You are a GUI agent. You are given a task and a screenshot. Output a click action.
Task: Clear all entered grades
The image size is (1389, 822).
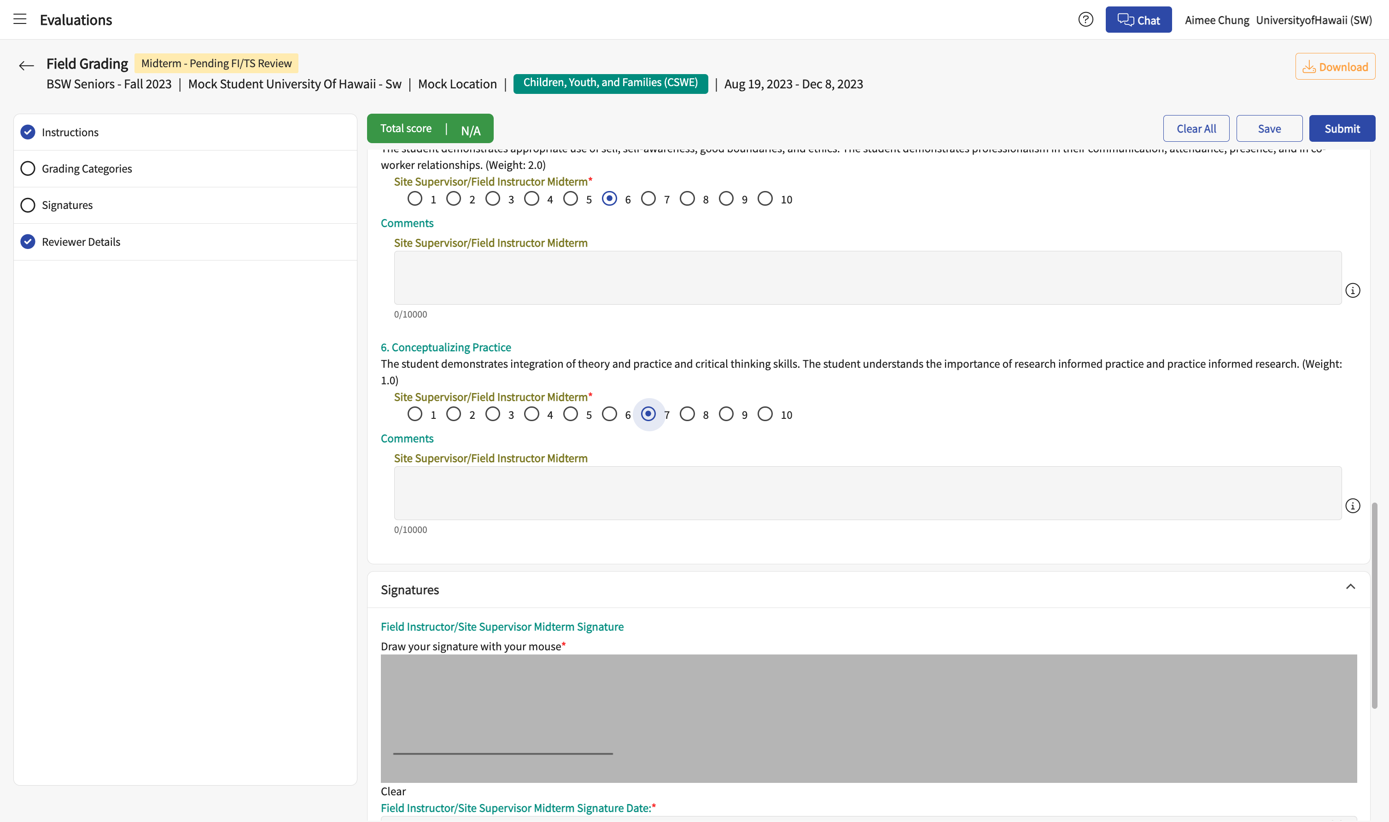tap(1196, 128)
